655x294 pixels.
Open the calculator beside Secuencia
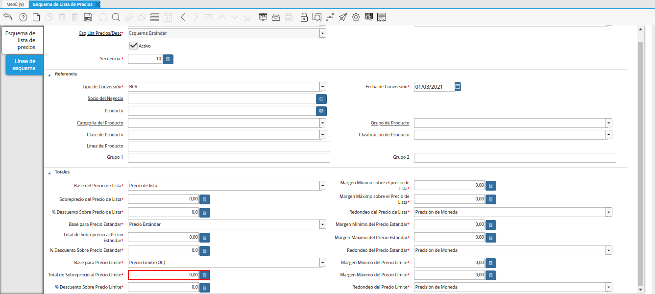pos(168,59)
